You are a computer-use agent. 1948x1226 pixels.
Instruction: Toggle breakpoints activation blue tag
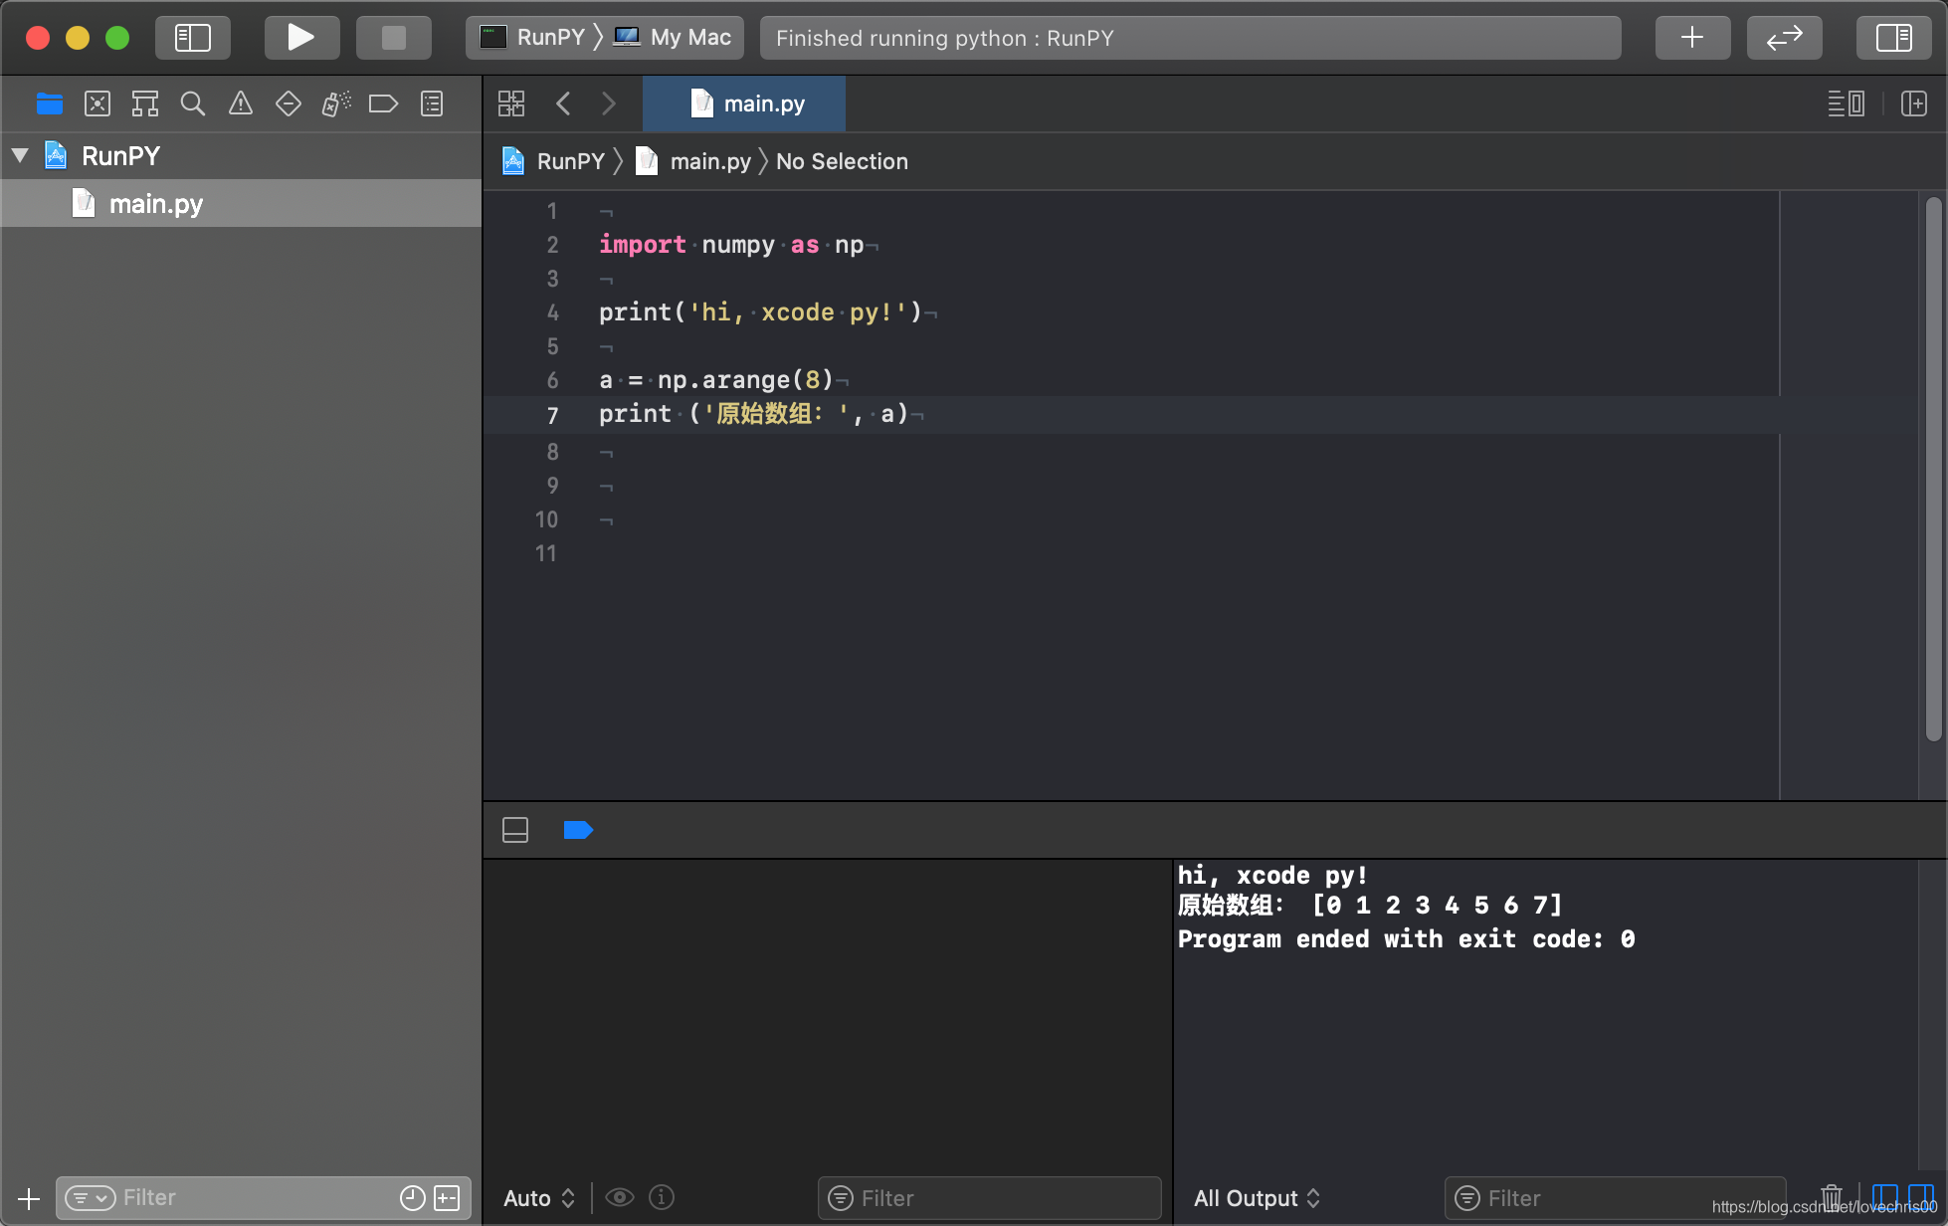[578, 830]
